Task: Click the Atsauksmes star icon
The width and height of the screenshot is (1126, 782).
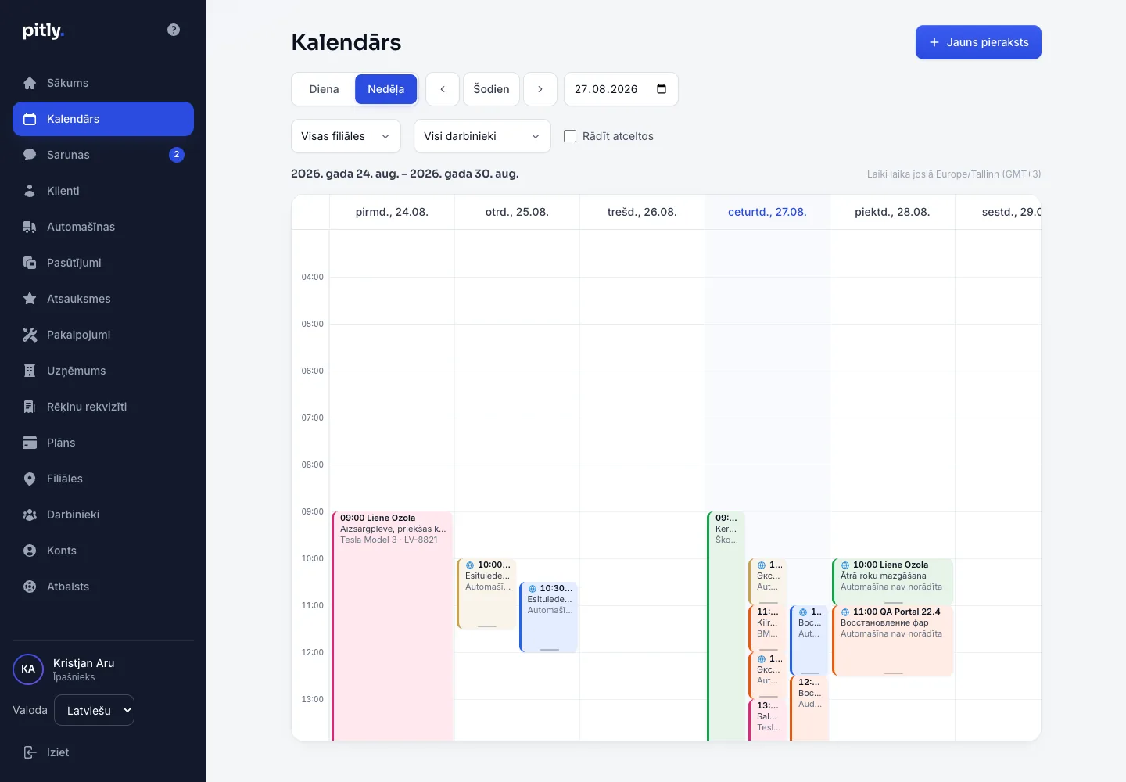Action: [x=30, y=299]
